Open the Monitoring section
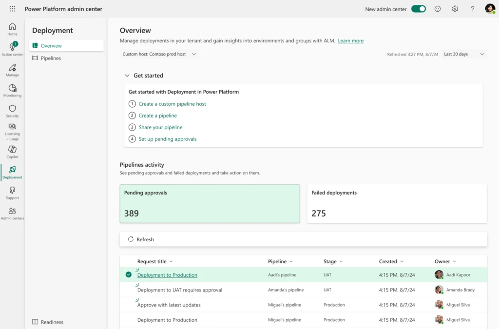The image size is (499, 329). pyautogui.click(x=12, y=91)
